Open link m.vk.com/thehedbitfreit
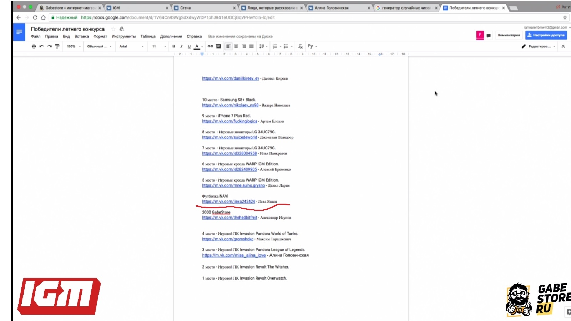Screen dimensions: 571x321 [x=229, y=218]
